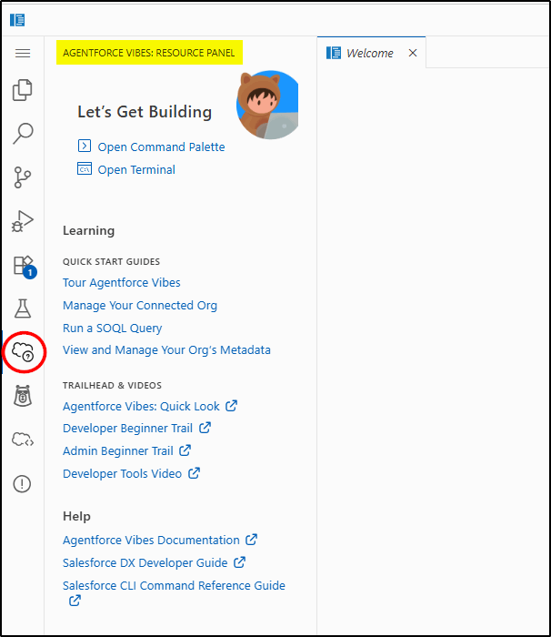Viewport: 551px width, 637px height.
Task: Click Open Command Palette link
Action: pyautogui.click(x=161, y=147)
